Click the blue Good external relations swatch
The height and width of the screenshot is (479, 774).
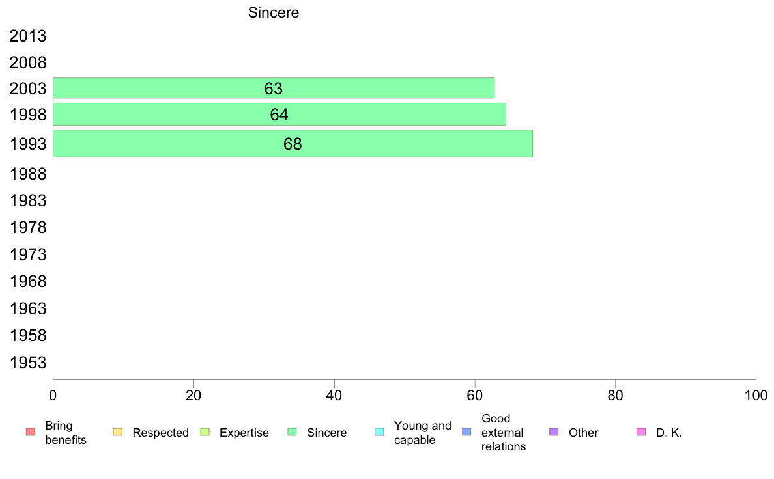click(x=466, y=432)
